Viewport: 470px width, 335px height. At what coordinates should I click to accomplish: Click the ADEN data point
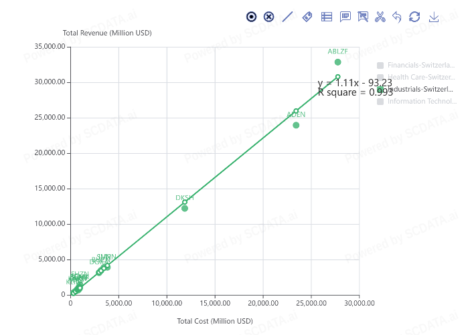pos(296,125)
